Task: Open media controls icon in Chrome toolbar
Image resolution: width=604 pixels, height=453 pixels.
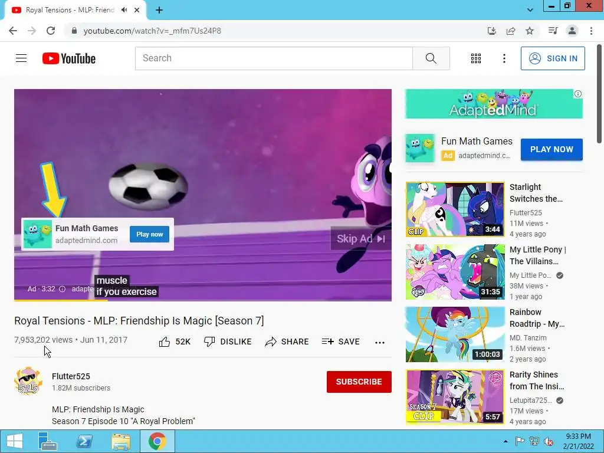Action: pos(553,31)
